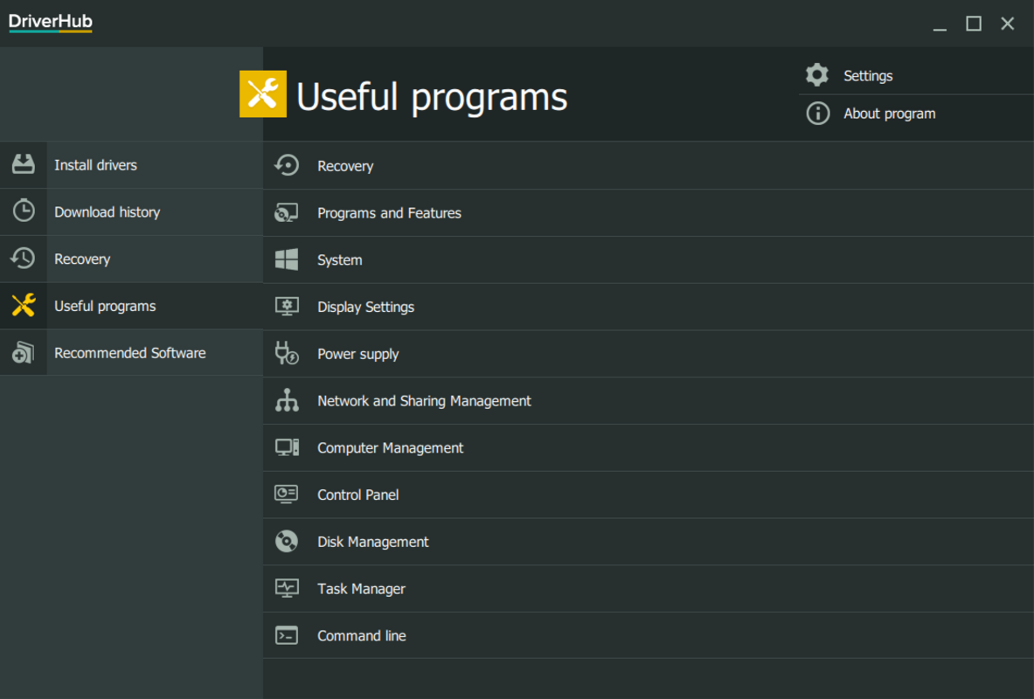The image size is (1034, 699).
Task: Select the Install drivers sidebar icon
Action: 23,164
